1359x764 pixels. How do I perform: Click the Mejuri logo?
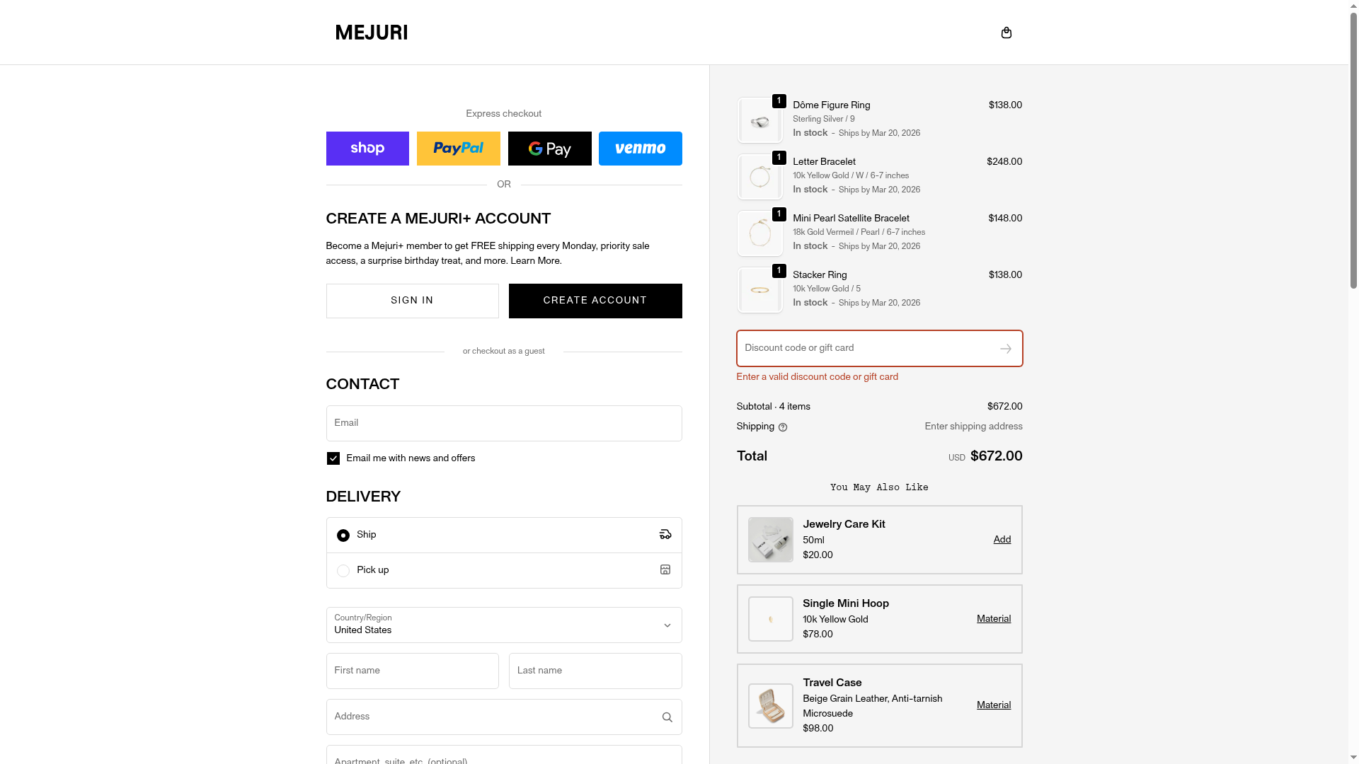coord(371,33)
